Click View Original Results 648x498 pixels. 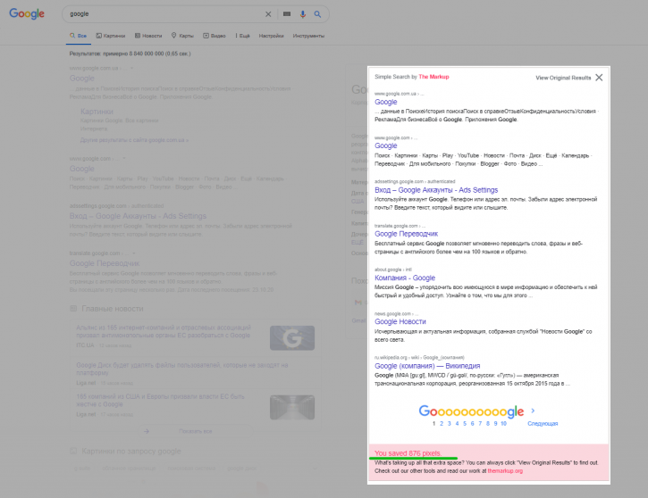coord(563,78)
